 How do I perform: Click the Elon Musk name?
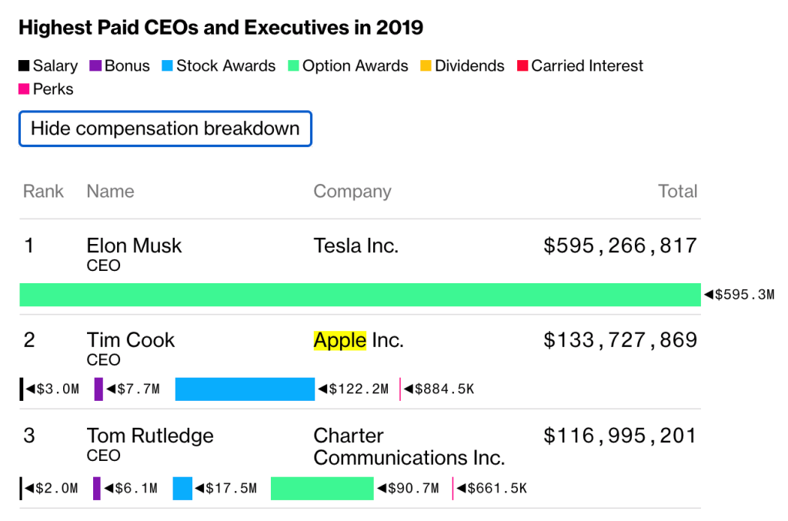(134, 246)
